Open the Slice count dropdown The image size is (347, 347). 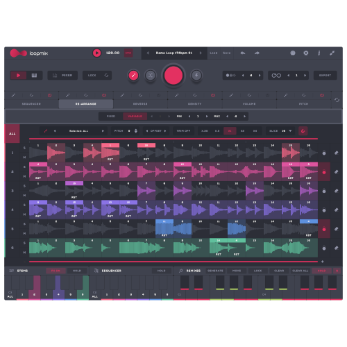[280, 131]
